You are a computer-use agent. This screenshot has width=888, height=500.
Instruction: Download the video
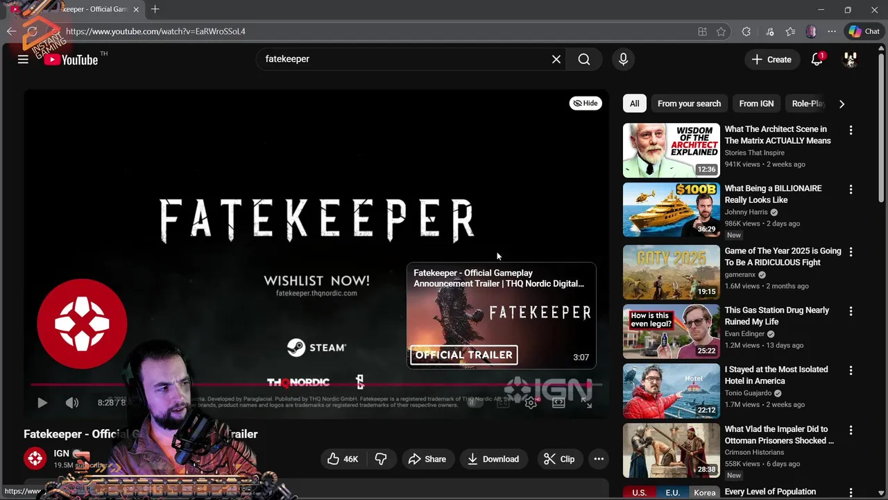(x=493, y=459)
